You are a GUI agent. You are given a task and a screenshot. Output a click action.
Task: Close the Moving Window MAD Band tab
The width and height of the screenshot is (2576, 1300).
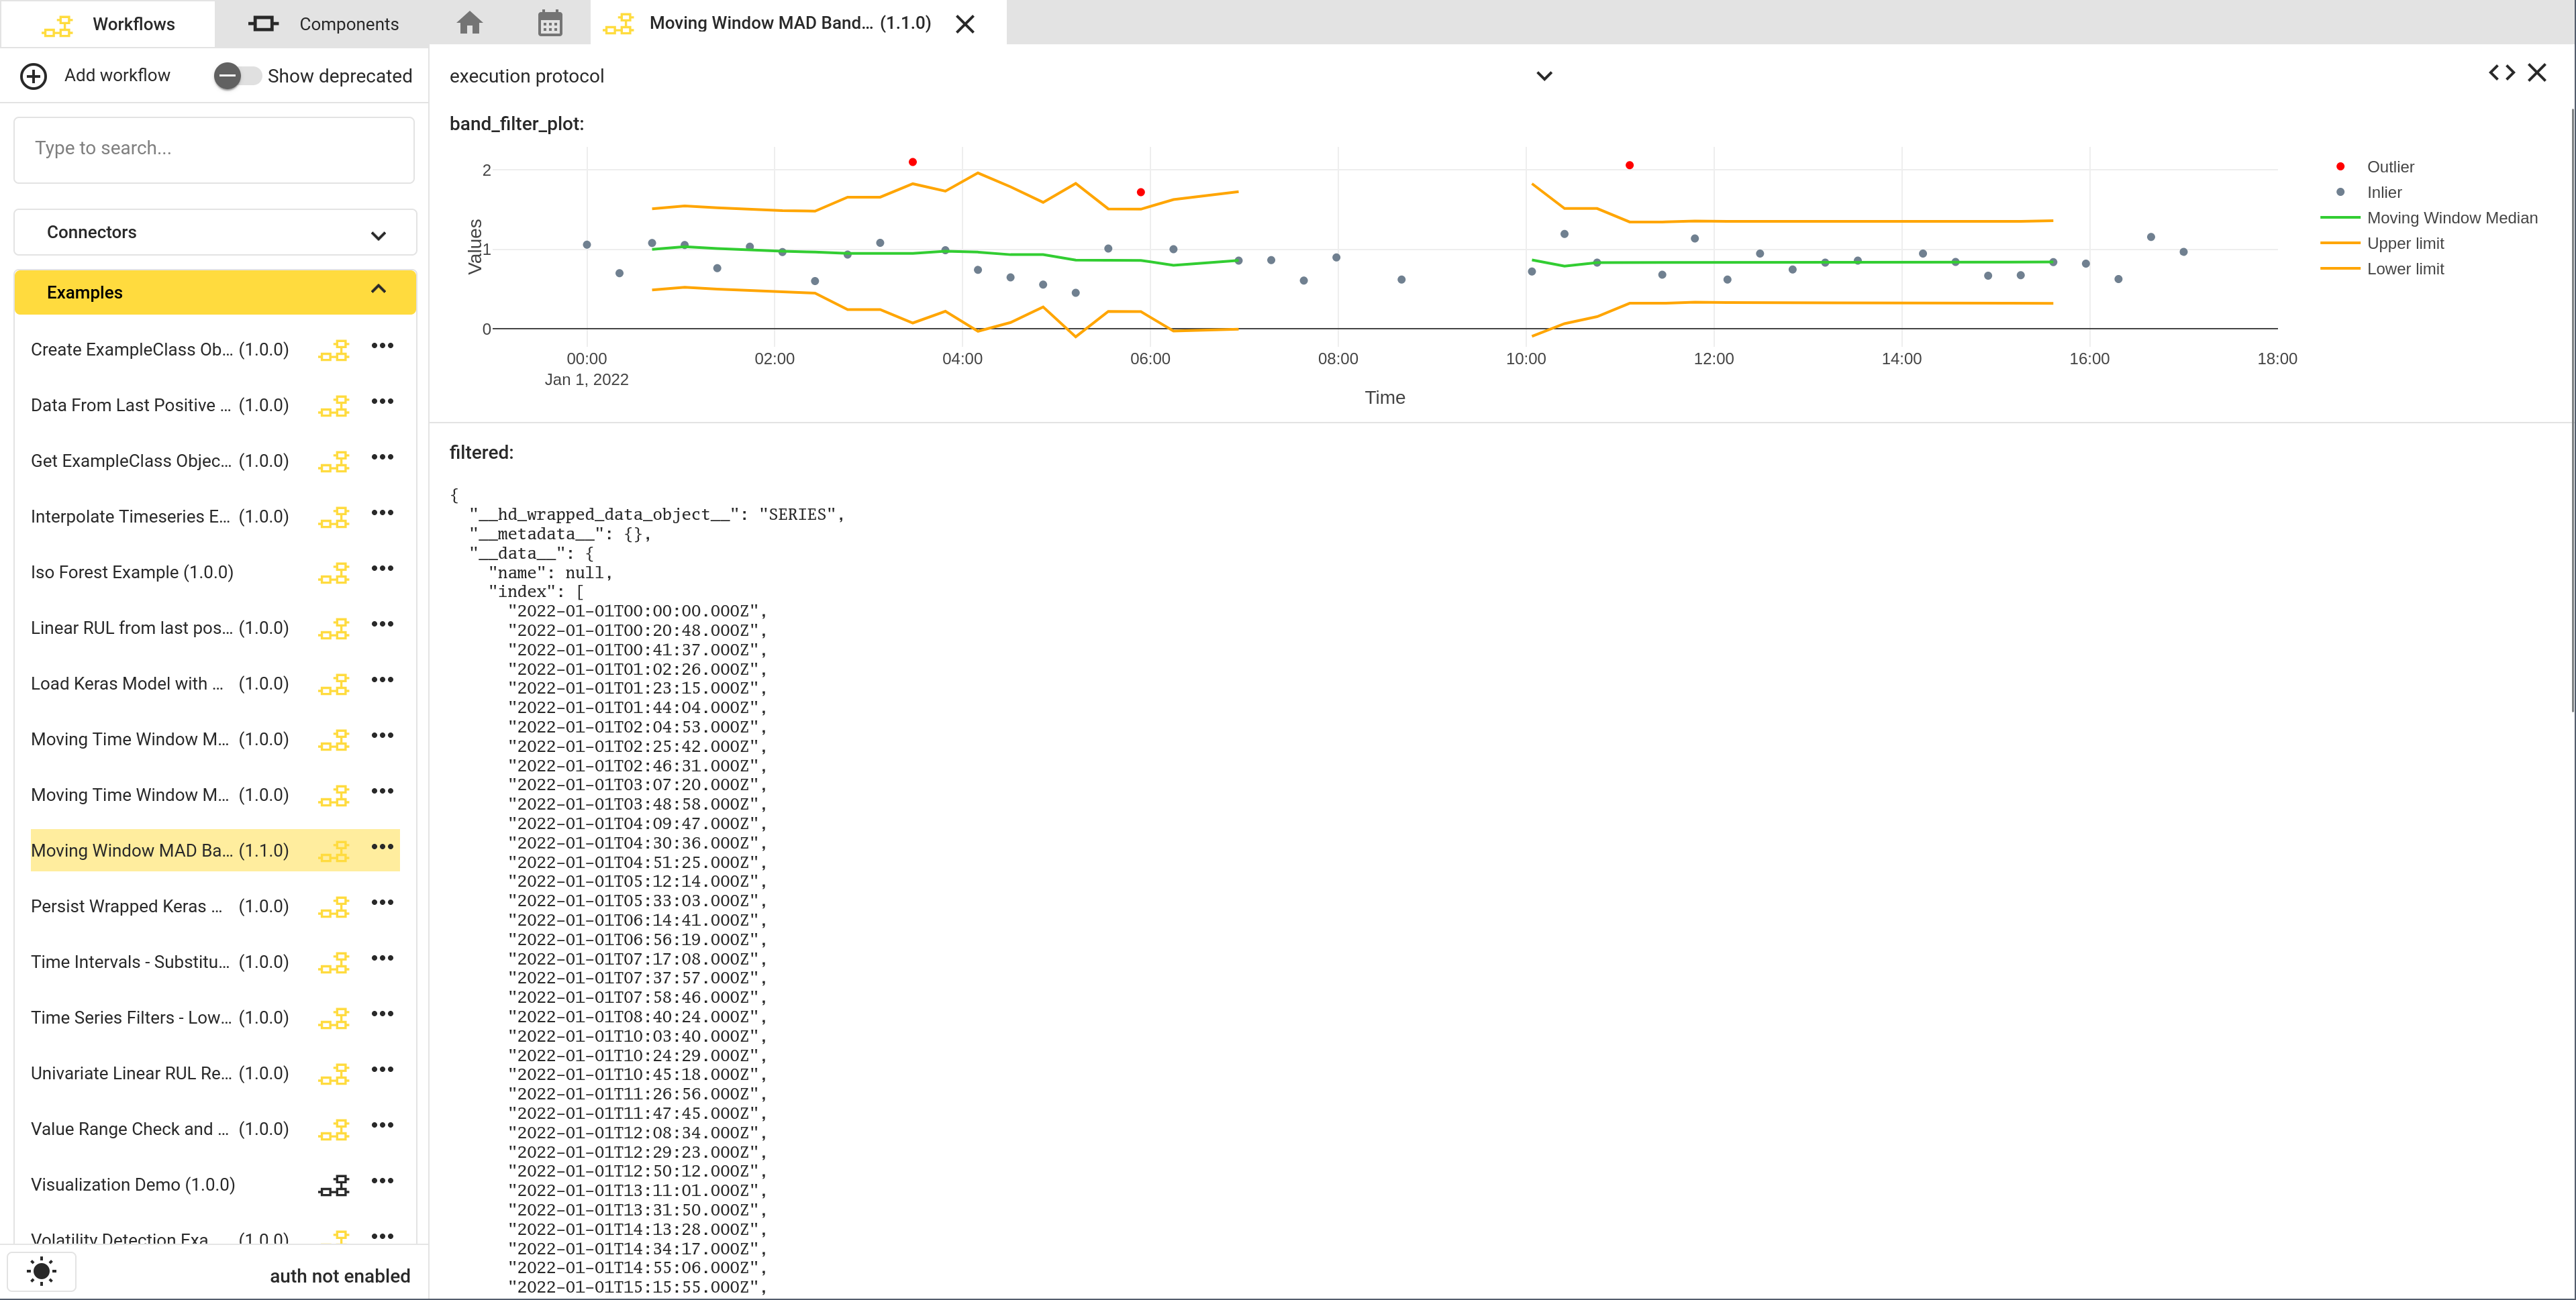[965, 23]
